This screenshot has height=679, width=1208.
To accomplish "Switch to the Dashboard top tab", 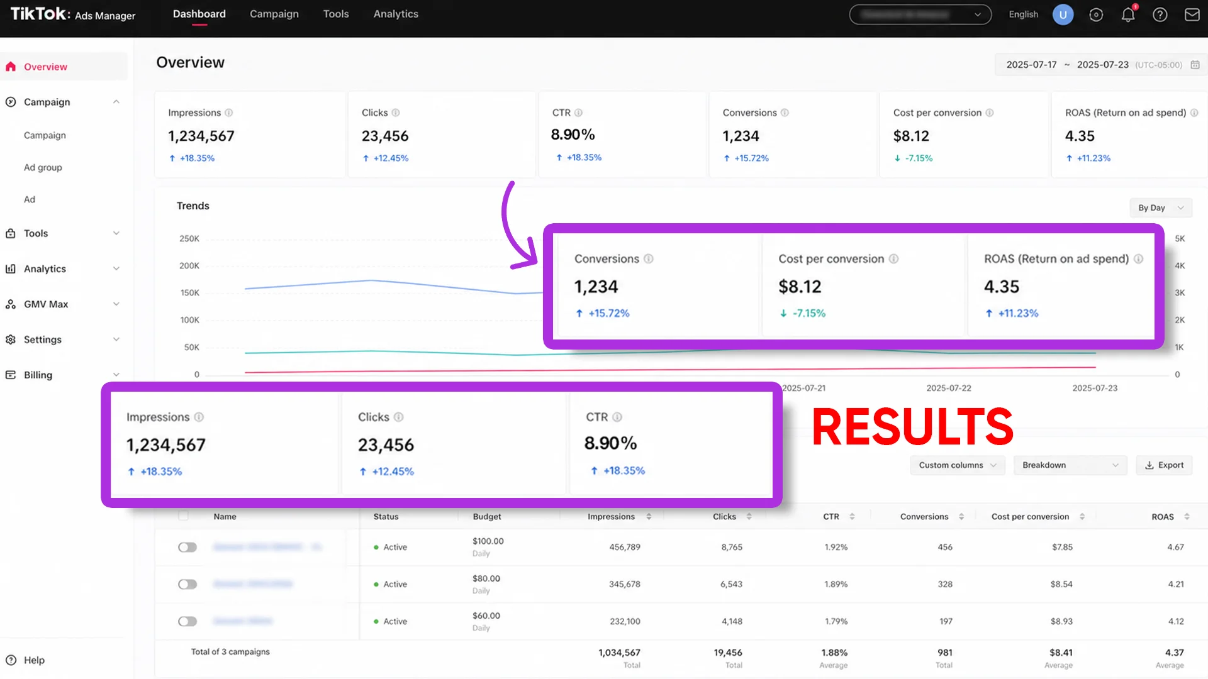I will 199,14.
